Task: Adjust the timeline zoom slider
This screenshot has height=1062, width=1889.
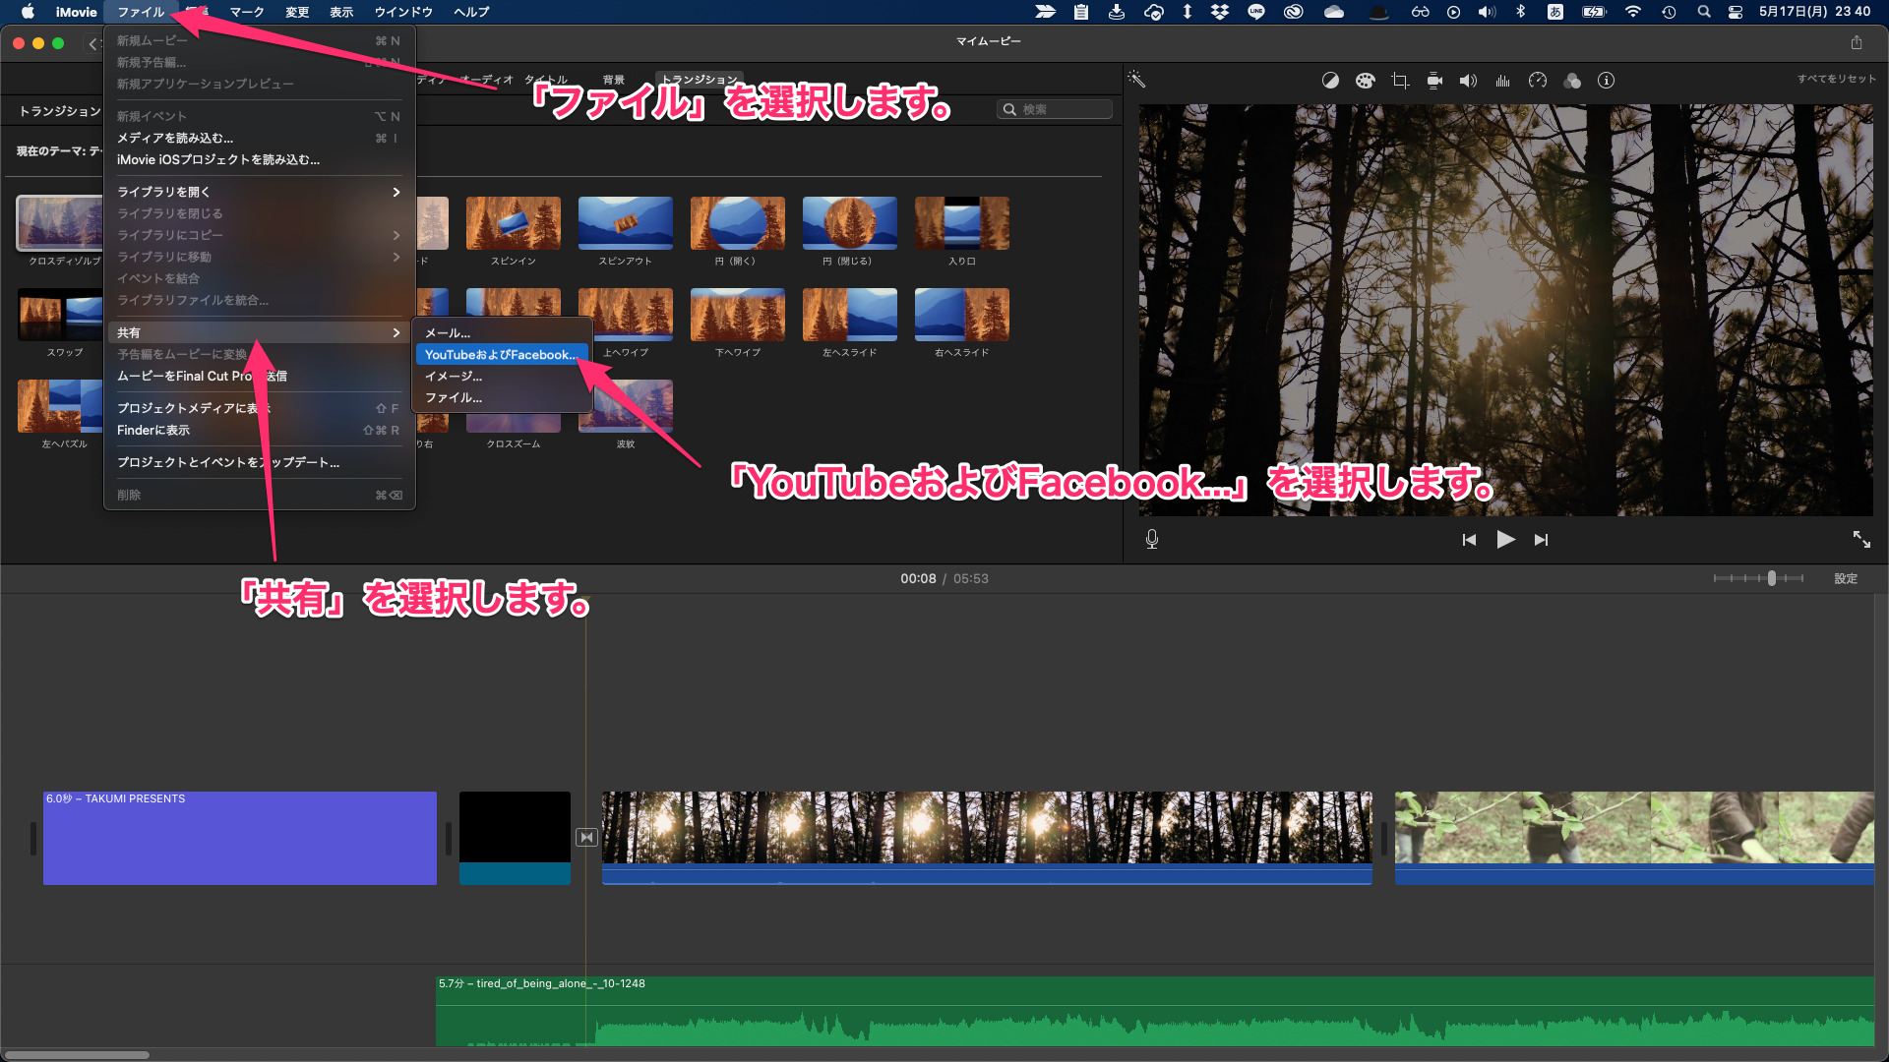Action: pyautogui.click(x=1771, y=578)
